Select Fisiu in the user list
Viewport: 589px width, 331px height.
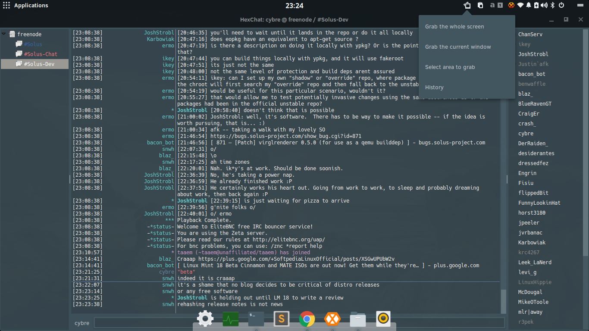[x=526, y=183]
